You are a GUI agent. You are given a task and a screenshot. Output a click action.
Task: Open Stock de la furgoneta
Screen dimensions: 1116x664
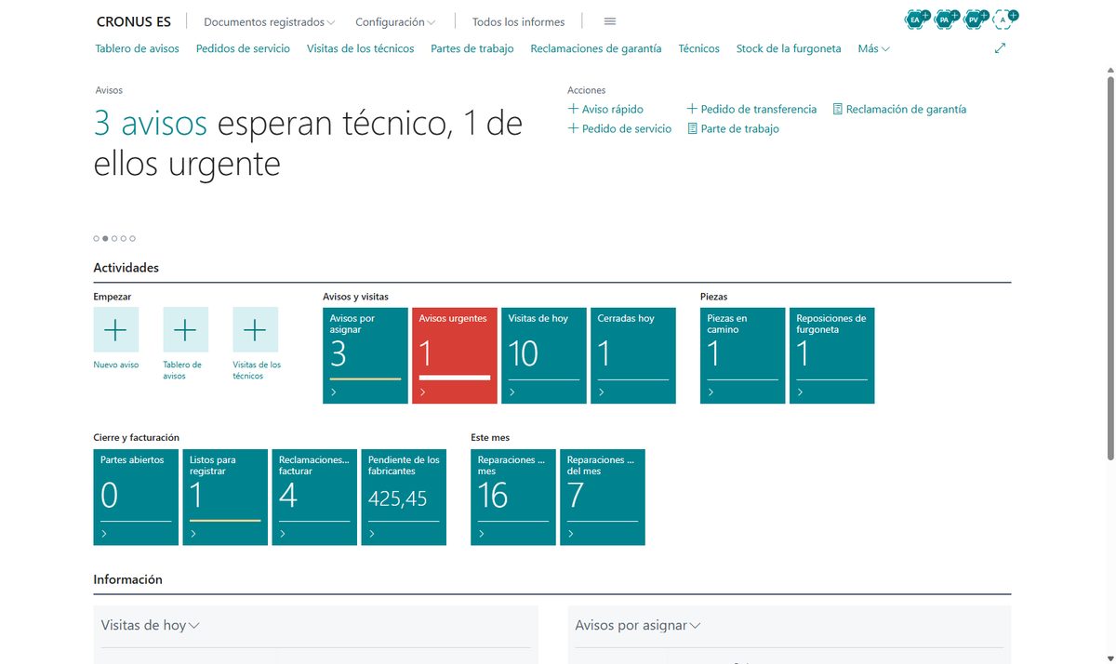pyautogui.click(x=789, y=48)
